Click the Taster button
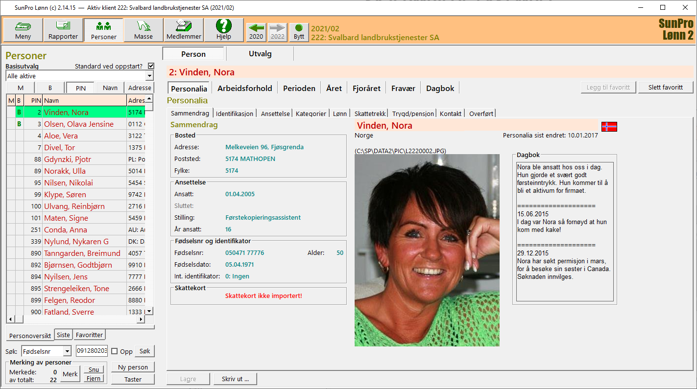Image resolution: width=697 pixels, height=389 pixels. coord(133,379)
